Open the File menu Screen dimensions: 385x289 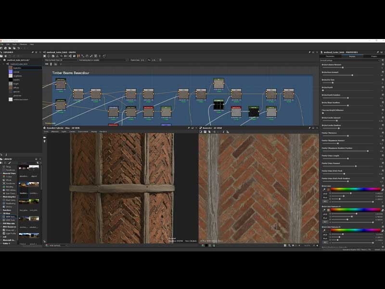tap(2, 44)
